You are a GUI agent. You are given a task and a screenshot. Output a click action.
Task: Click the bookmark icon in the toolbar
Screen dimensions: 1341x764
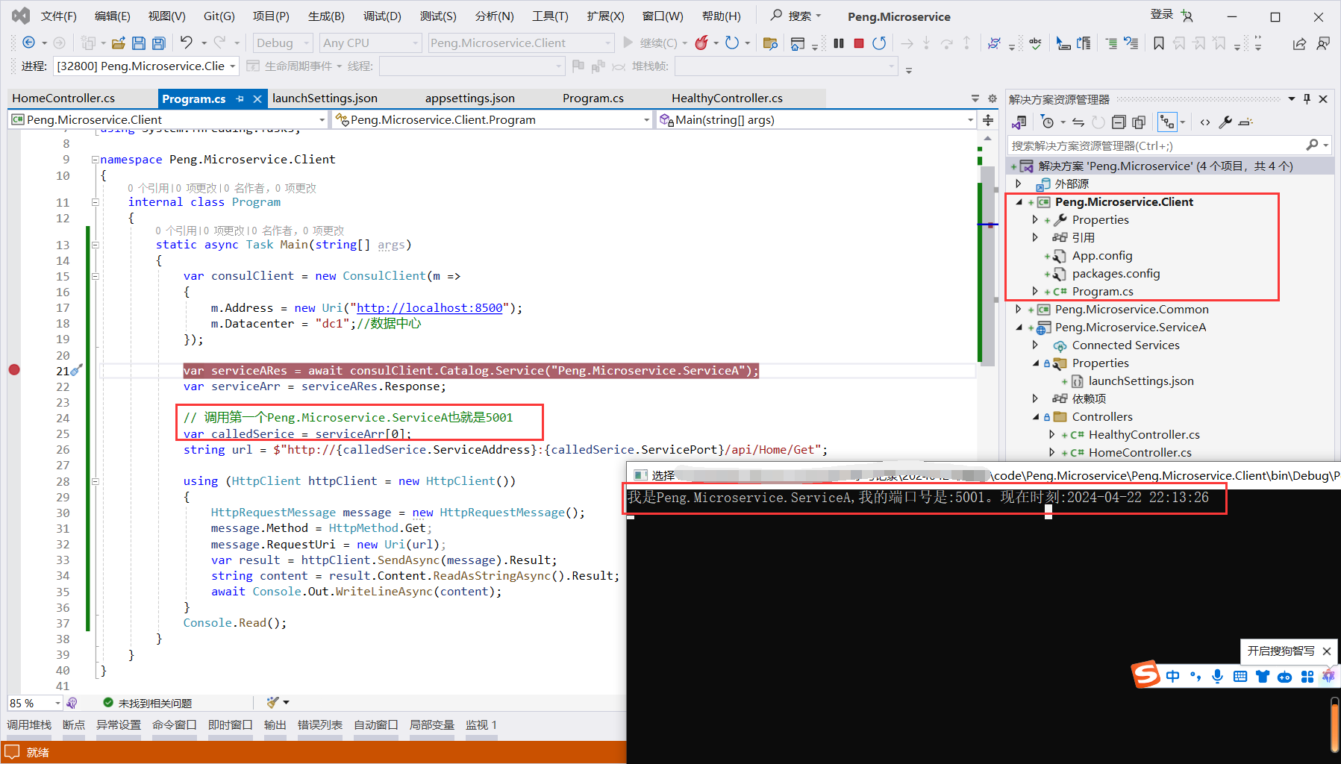(x=1158, y=43)
